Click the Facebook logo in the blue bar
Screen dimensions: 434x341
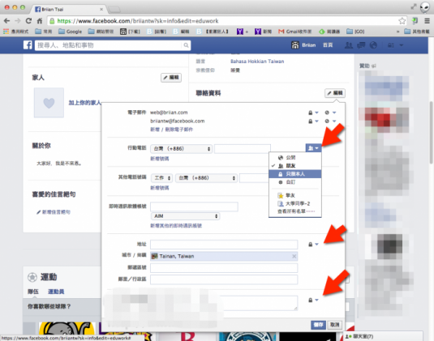pyautogui.click(x=28, y=45)
